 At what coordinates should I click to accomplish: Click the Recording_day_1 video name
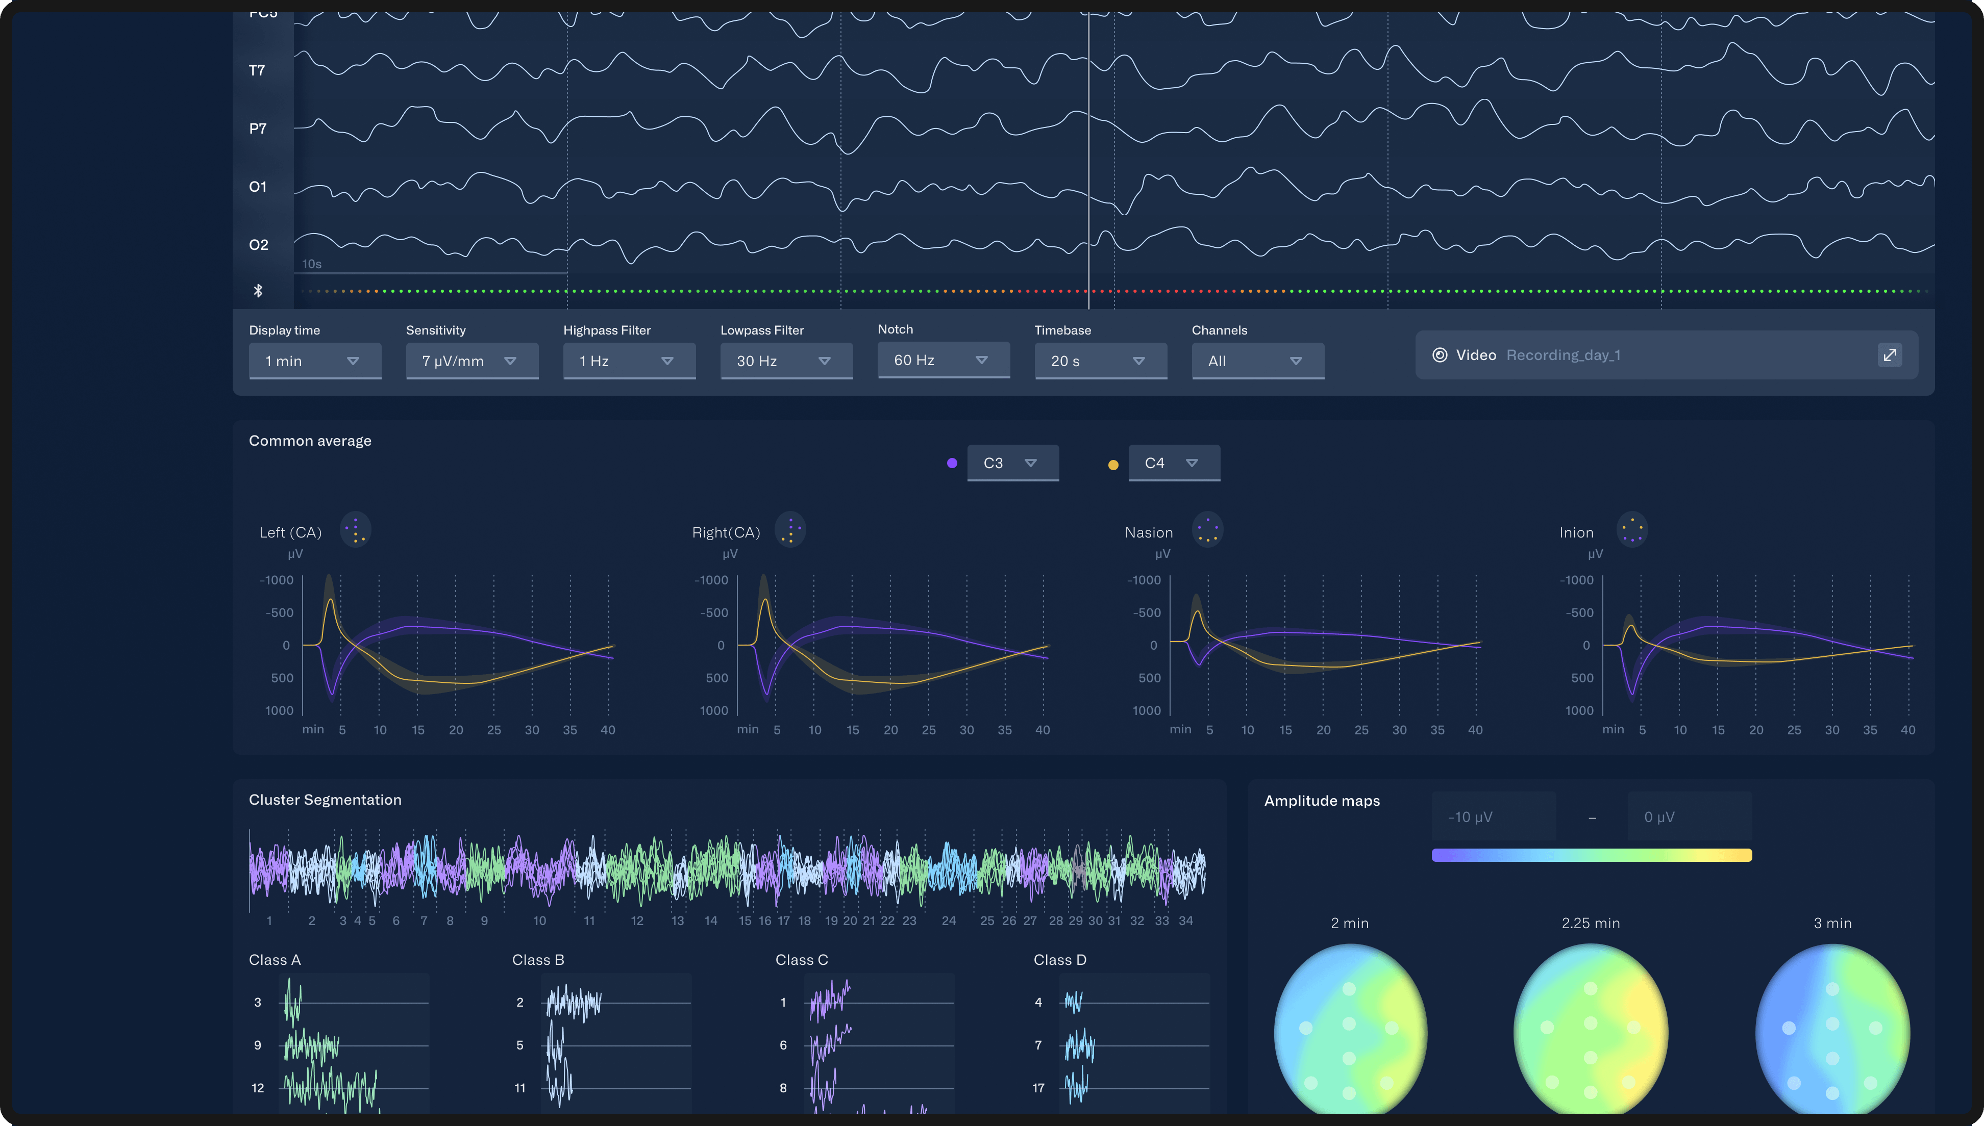click(1563, 355)
